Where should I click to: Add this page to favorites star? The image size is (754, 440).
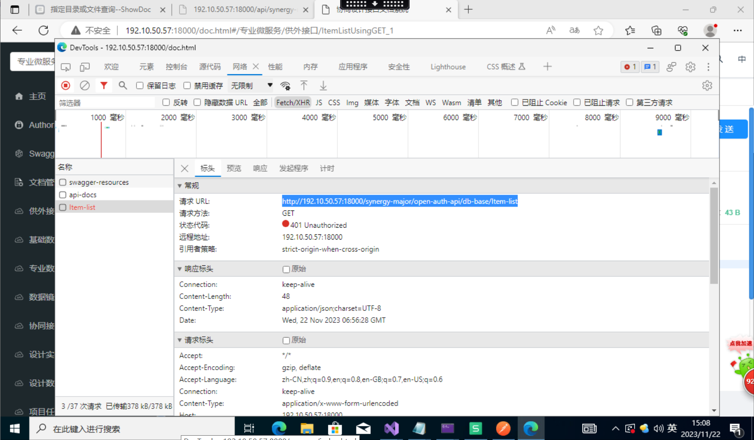coord(599,31)
